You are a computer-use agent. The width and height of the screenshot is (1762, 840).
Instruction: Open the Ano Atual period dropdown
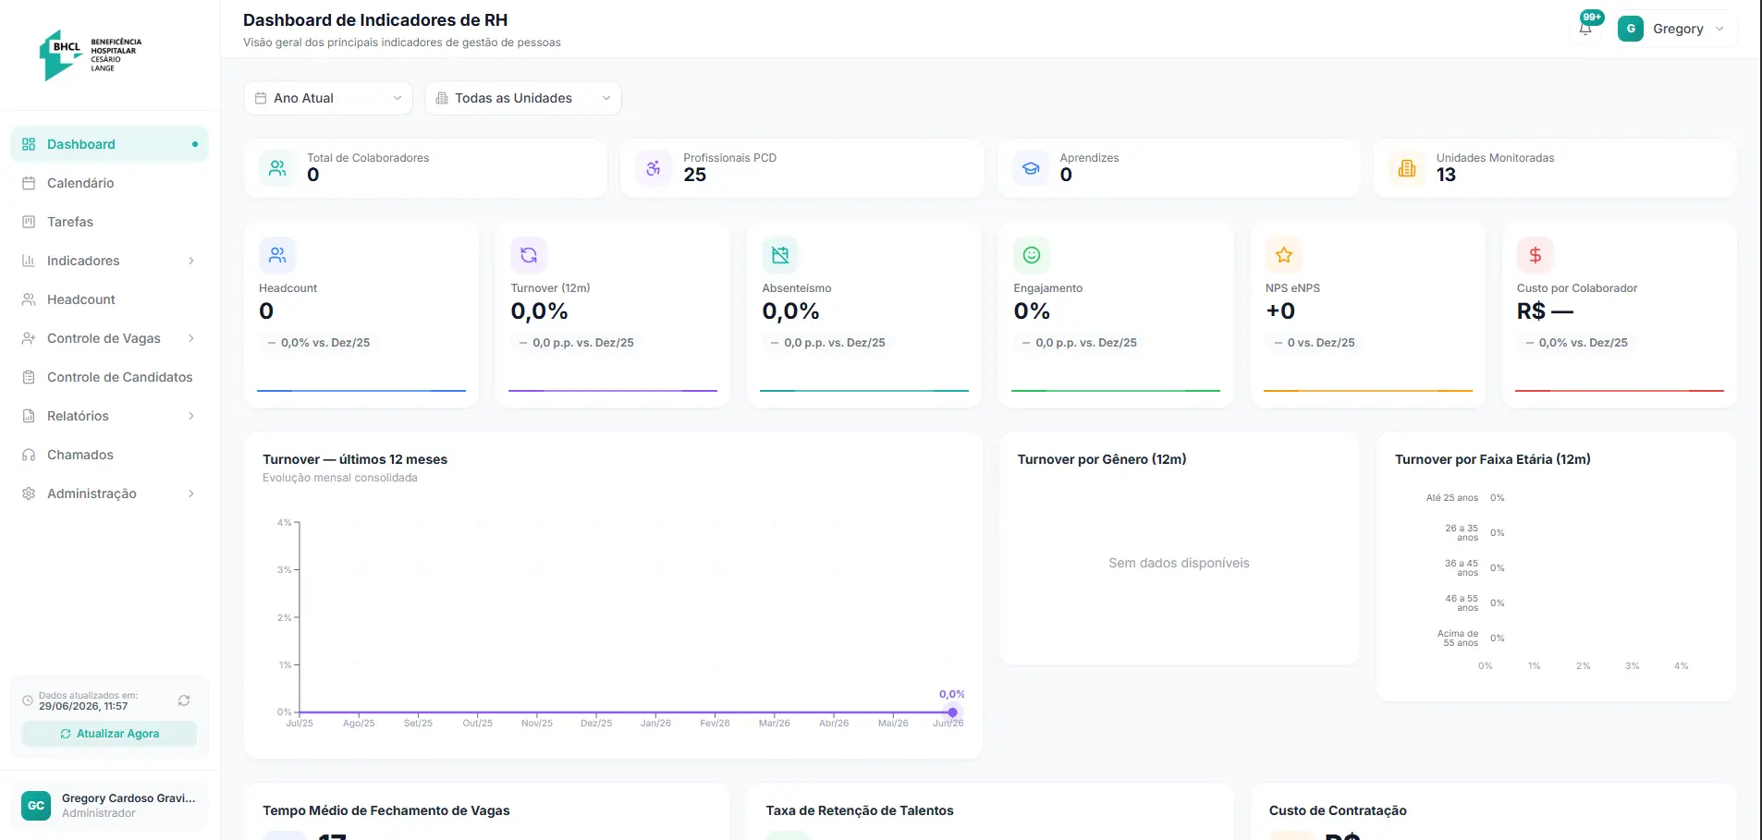(x=328, y=98)
